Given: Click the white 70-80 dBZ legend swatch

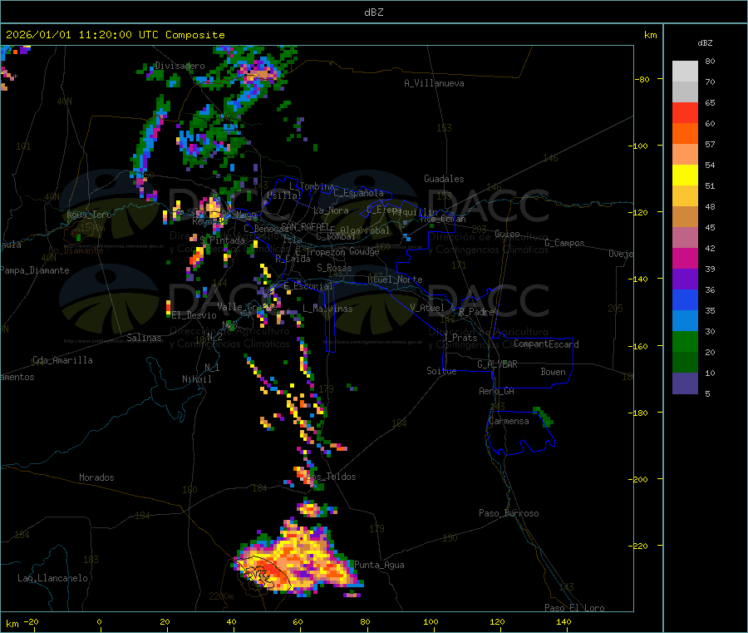Looking at the screenshot, I should point(685,72).
